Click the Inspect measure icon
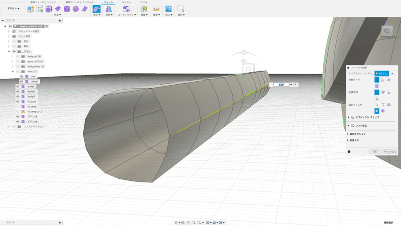The image size is (401, 226). coord(156,9)
